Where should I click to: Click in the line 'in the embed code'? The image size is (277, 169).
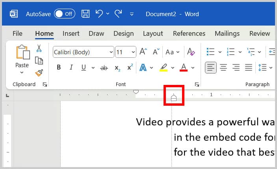pyautogui.click(x=218, y=138)
